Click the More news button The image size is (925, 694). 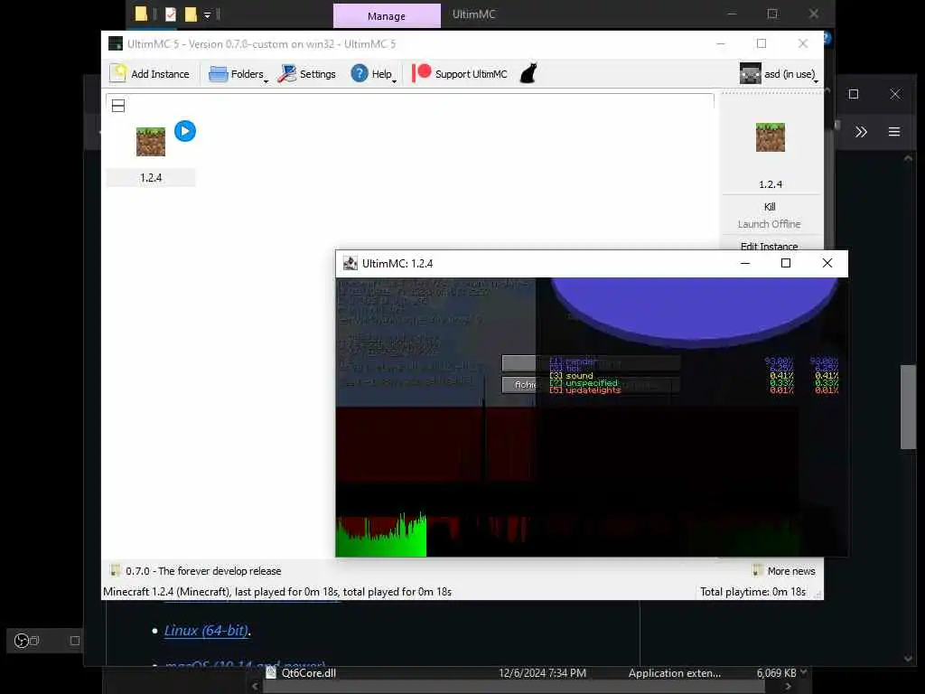click(784, 571)
